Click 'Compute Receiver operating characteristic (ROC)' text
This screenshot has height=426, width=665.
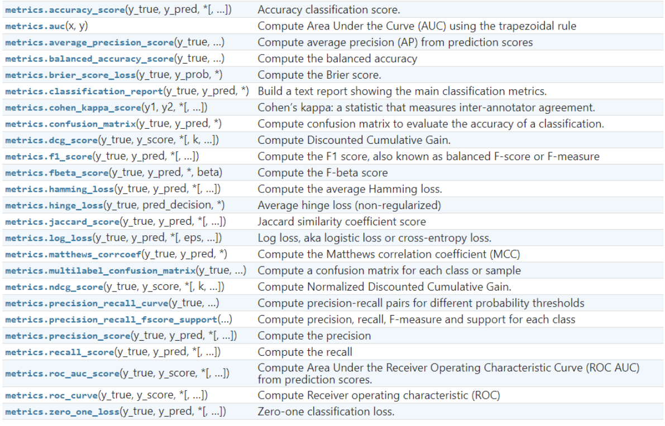coord(379,395)
